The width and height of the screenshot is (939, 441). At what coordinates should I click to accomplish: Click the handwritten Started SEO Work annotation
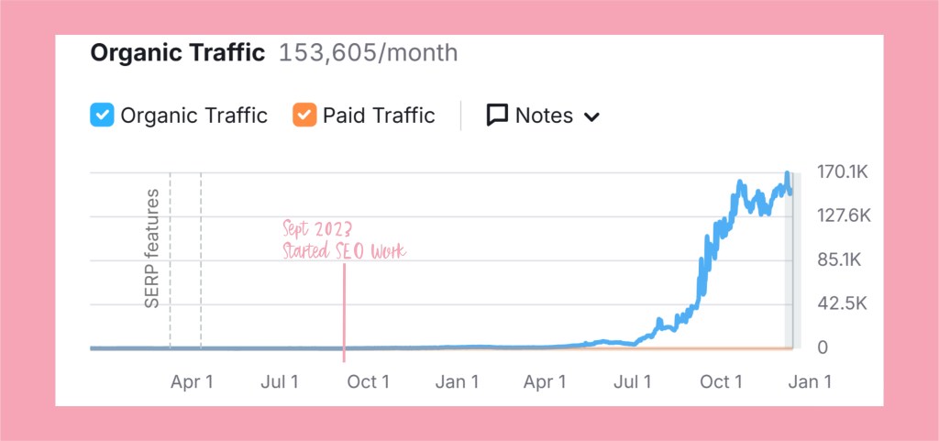(x=342, y=252)
